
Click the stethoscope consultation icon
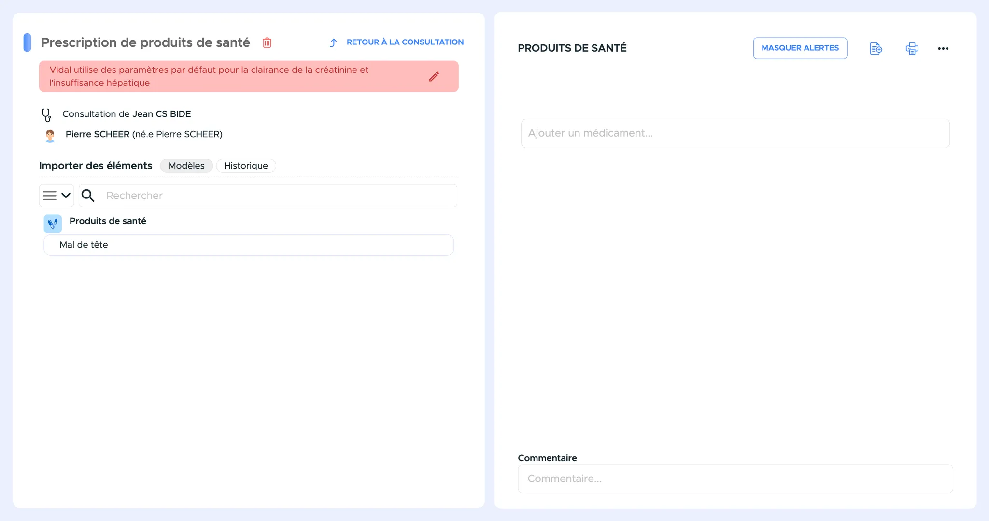pyautogui.click(x=46, y=115)
